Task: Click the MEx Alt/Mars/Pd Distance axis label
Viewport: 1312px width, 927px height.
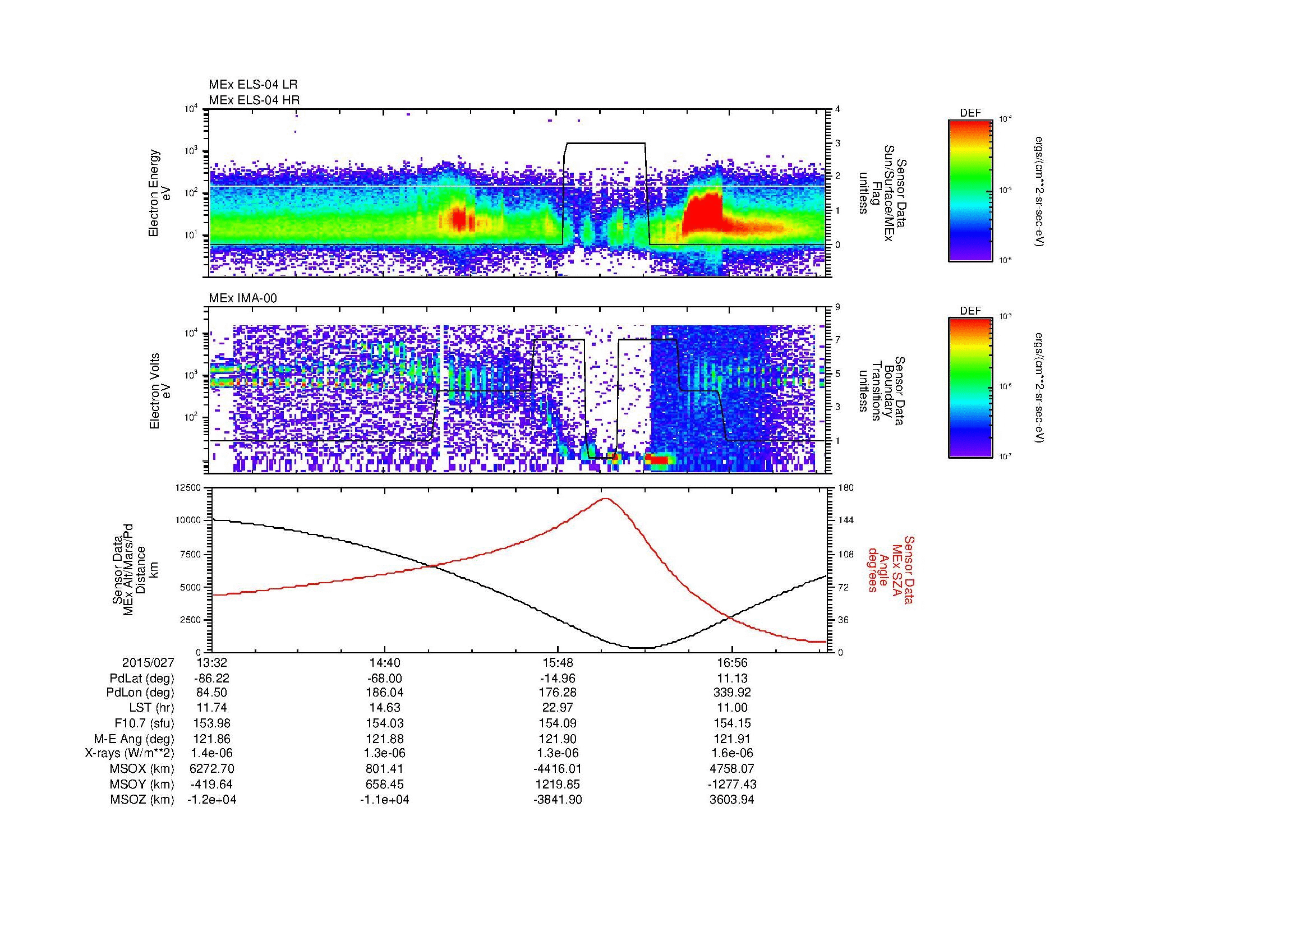Action: [136, 569]
